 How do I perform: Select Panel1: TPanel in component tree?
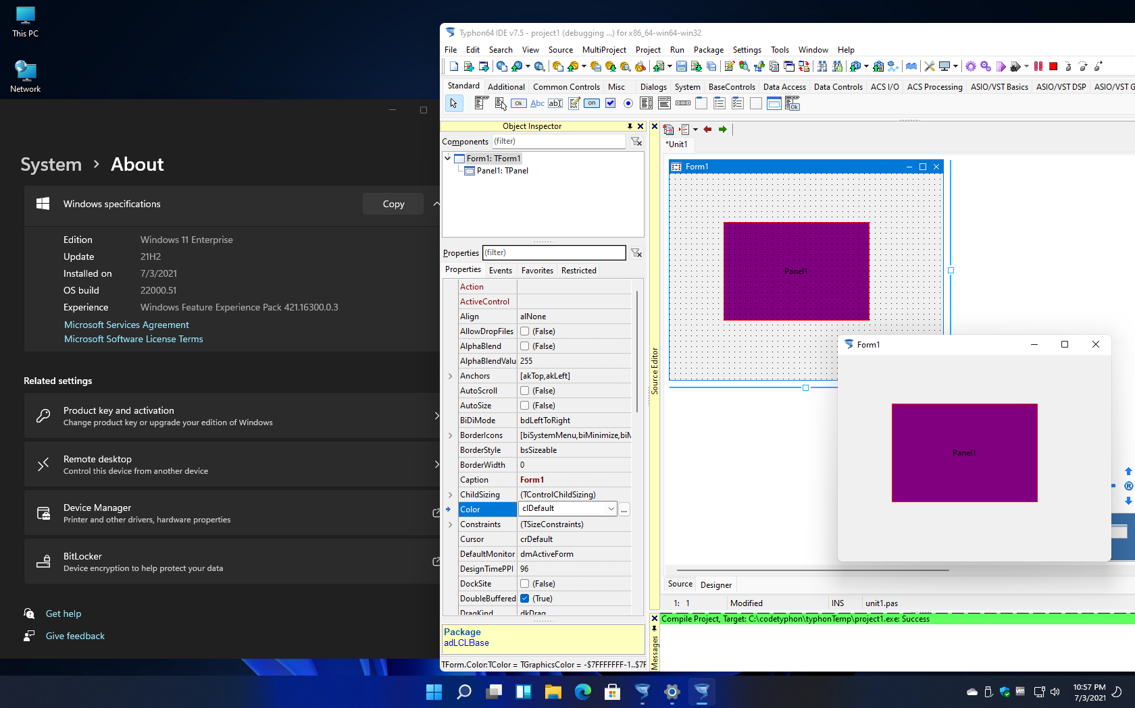(502, 171)
